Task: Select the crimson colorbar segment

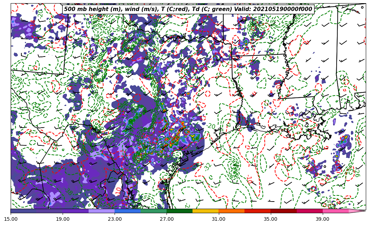Action: click(x=310, y=211)
